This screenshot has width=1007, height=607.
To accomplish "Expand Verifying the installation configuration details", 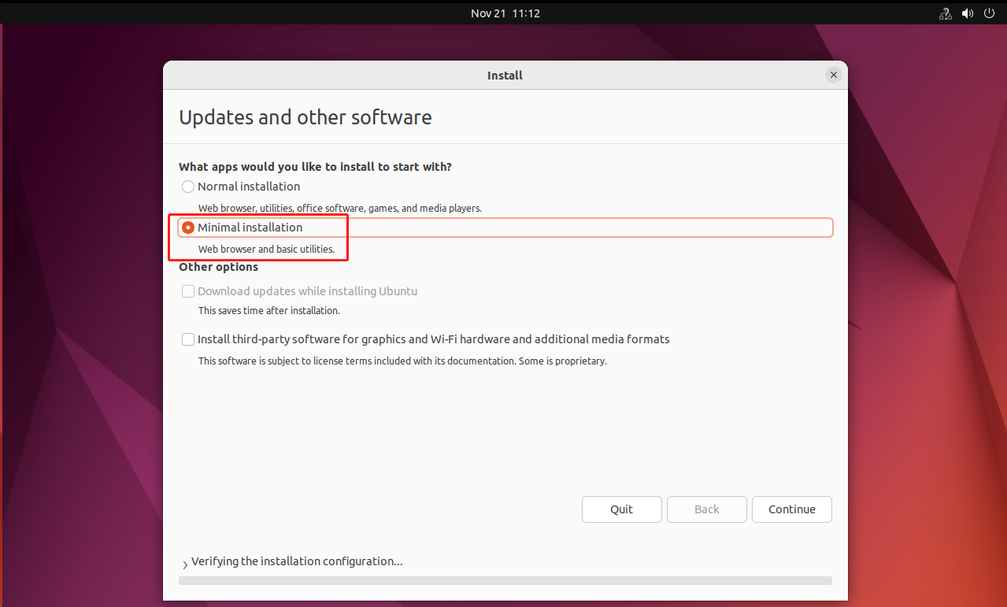I will pos(185,564).
